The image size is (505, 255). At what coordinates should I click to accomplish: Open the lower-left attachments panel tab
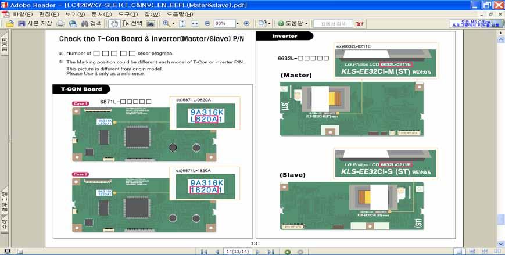point(4,202)
